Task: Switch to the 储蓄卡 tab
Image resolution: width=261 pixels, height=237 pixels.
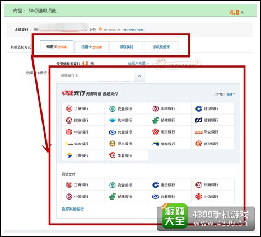Action: pyautogui.click(x=57, y=46)
